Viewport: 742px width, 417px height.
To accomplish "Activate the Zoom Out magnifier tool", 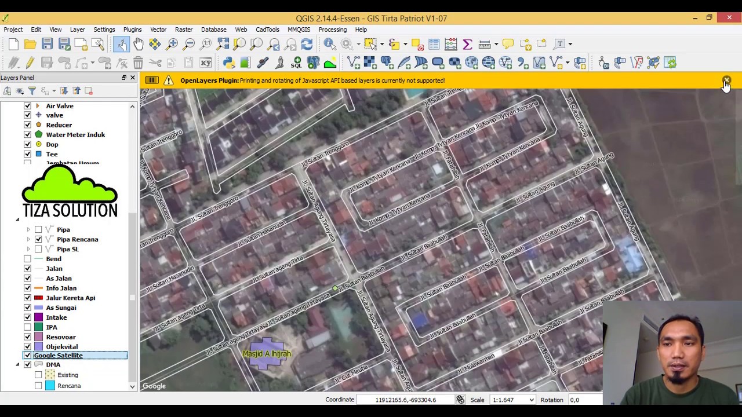I will click(x=189, y=44).
